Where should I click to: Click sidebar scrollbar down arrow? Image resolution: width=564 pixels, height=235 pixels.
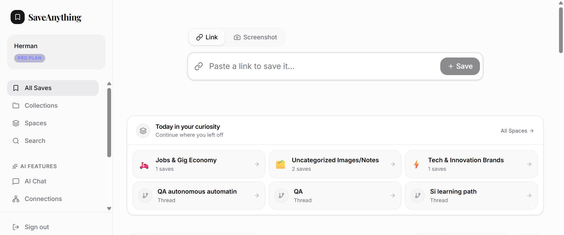109,209
